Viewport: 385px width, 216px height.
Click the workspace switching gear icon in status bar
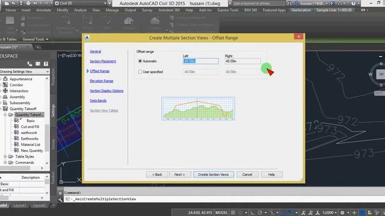click(342, 212)
